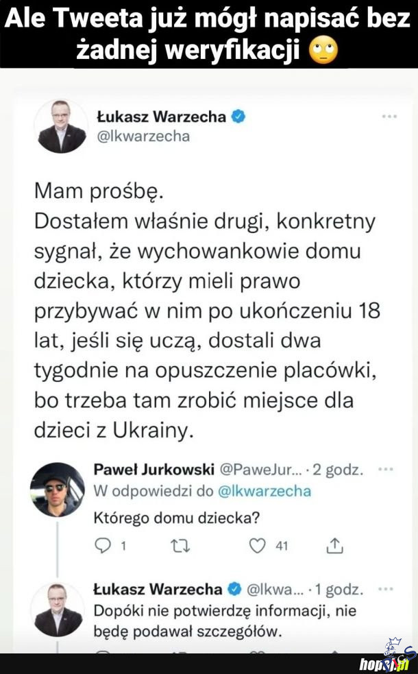Screen dimensions: 418x674
Task: Open the three-dot menu on Paweł Jurkowski's reply
Action: click(x=386, y=470)
